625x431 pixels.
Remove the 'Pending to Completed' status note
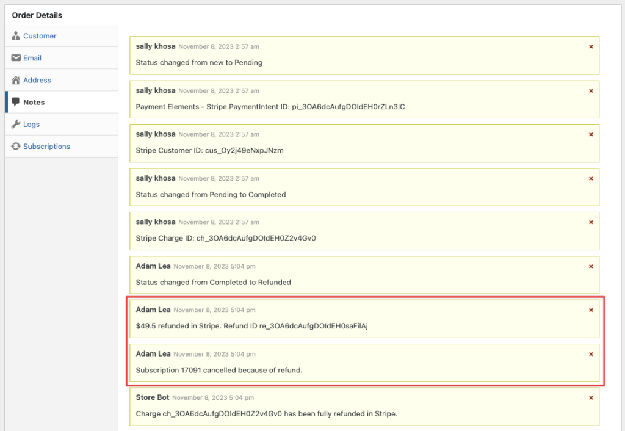[x=591, y=178]
